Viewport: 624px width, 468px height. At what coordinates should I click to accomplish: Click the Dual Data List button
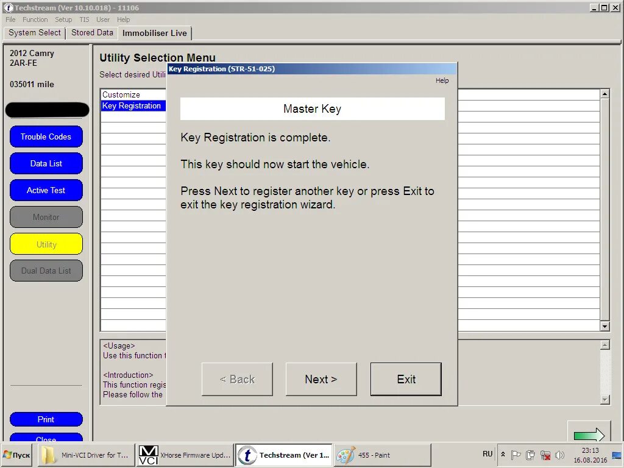click(x=46, y=271)
